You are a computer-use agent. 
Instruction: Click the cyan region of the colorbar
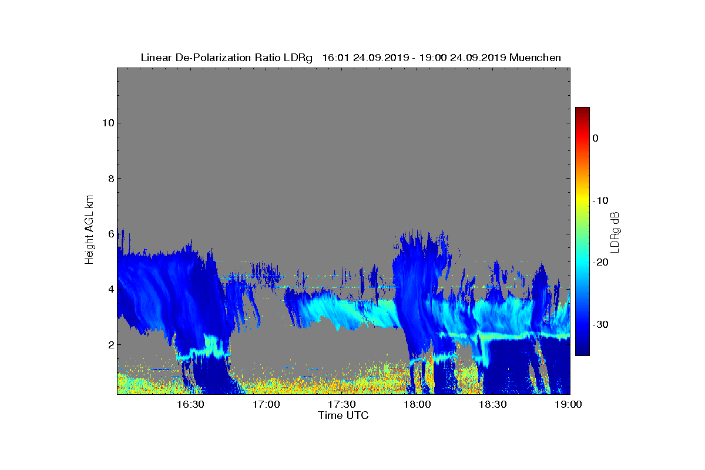coord(582,263)
